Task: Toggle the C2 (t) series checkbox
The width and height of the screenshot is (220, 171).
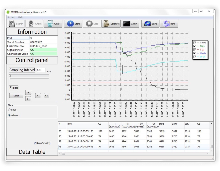Action: click(194, 43)
